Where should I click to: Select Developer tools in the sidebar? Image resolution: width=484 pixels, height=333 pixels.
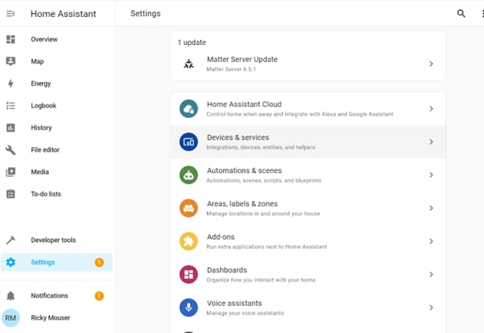pyautogui.click(x=57, y=240)
